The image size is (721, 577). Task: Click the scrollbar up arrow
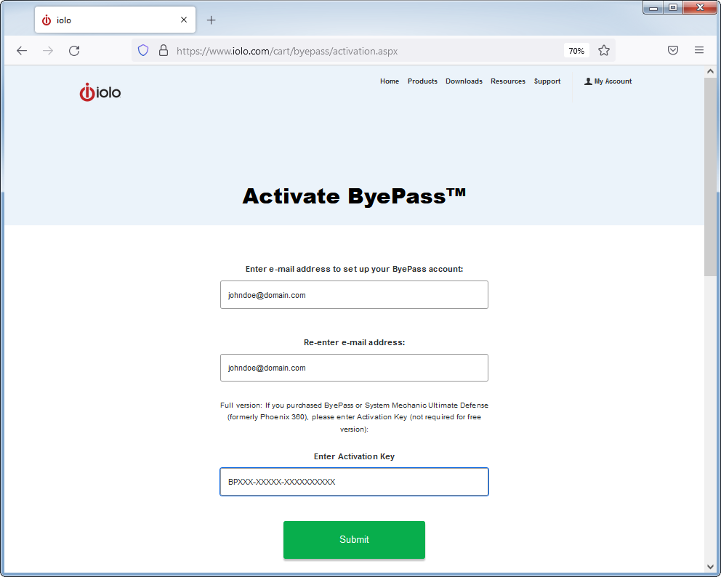(710, 71)
